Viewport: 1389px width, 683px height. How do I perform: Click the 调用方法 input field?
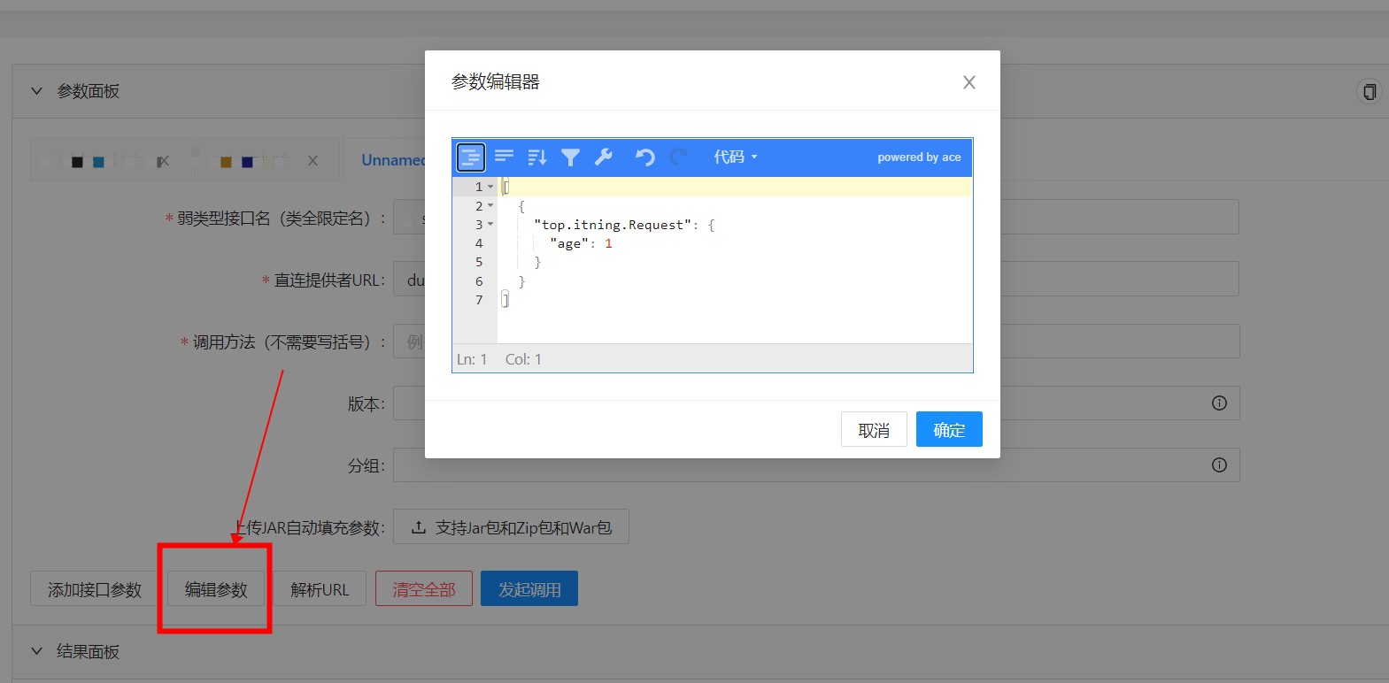pyautogui.click(x=816, y=341)
